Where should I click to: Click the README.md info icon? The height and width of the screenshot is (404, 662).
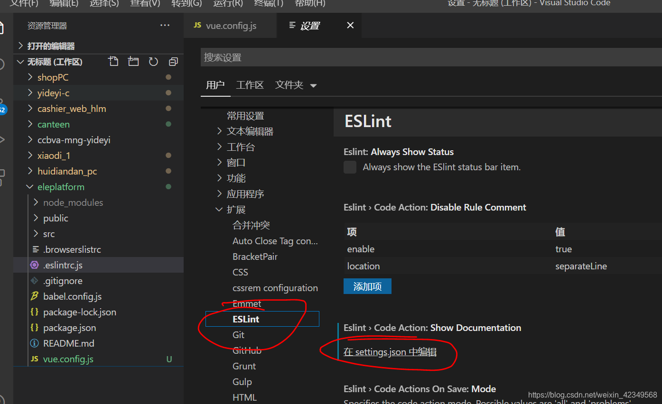click(35, 343)
